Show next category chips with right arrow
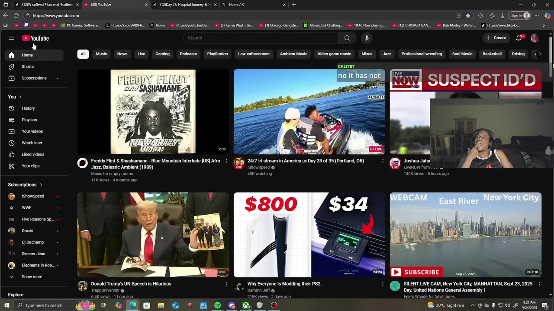554x311 pixels. [540, 54]
